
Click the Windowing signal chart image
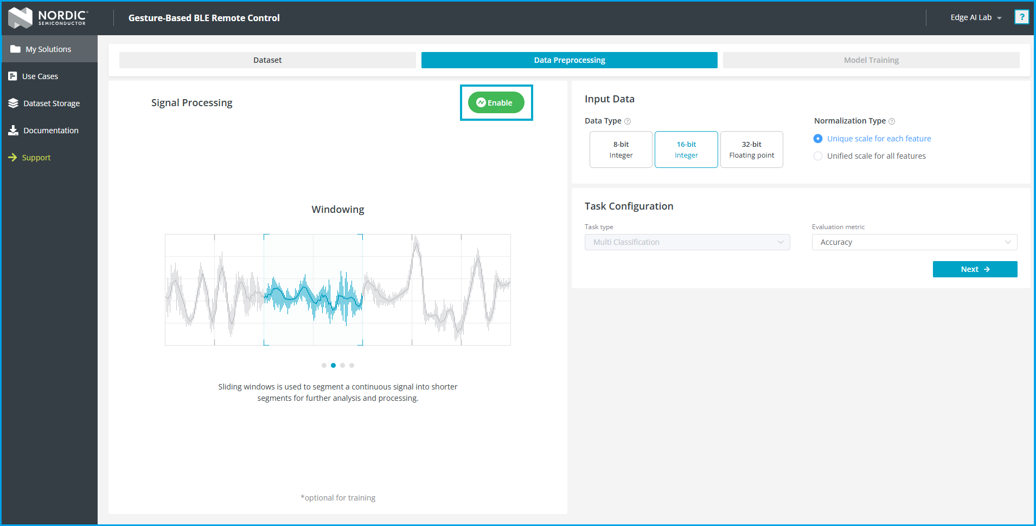tap(338, 290)
